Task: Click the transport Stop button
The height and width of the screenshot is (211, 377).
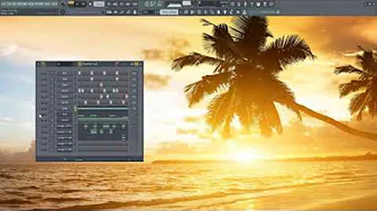Action: click(84, 4)
